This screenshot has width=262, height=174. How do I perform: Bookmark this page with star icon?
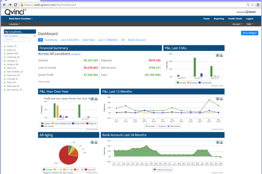tap(252, 5)
